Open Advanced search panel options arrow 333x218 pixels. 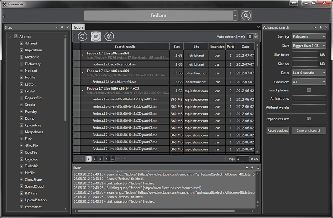315,27
